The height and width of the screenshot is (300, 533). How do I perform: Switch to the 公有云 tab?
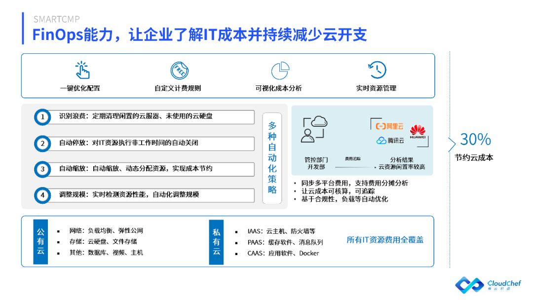40,241
